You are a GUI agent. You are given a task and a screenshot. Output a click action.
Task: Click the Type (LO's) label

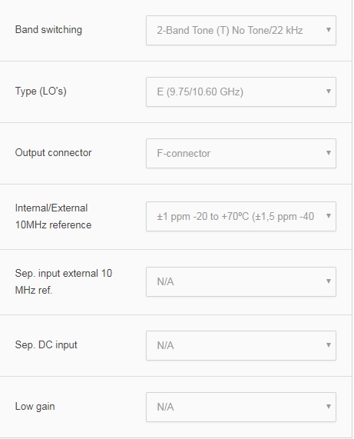[x=41, y=91]
